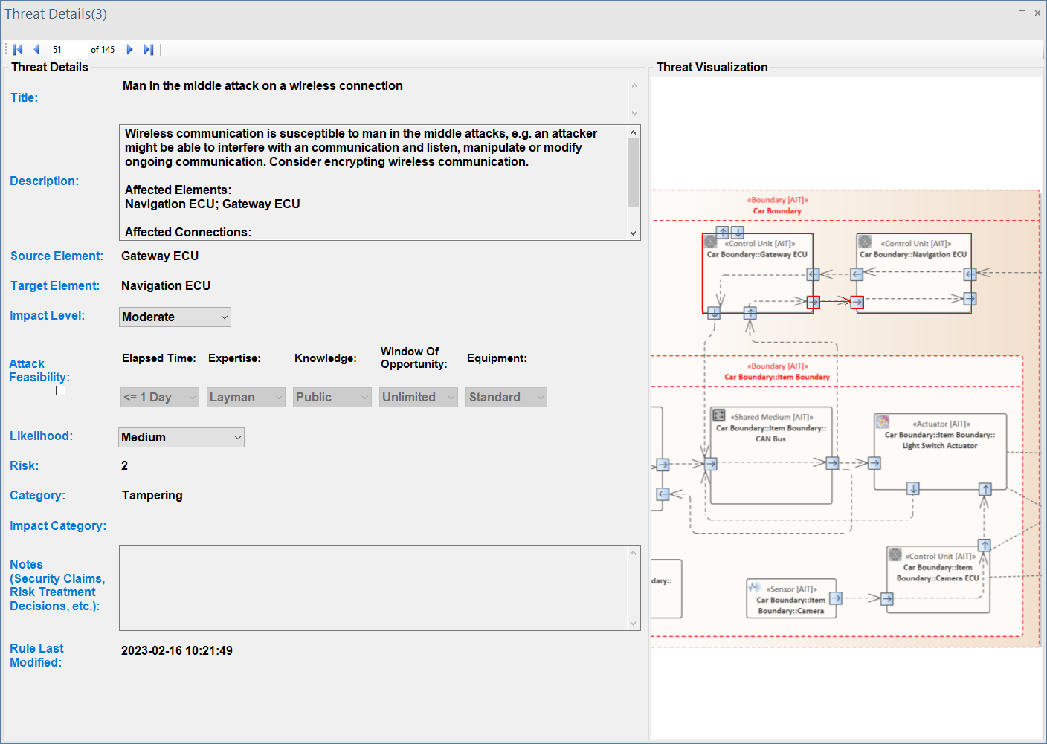Image resolution: width=1047 pixels, height=744 pixels.
Task: Click the Camera sensor icon in diagram
Action: 755,588
